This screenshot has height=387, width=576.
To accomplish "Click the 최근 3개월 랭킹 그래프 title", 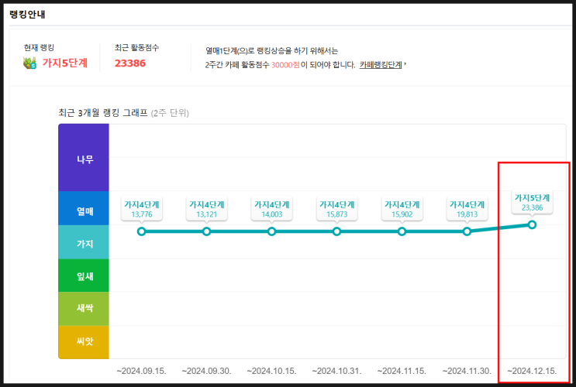I will 103,112.
